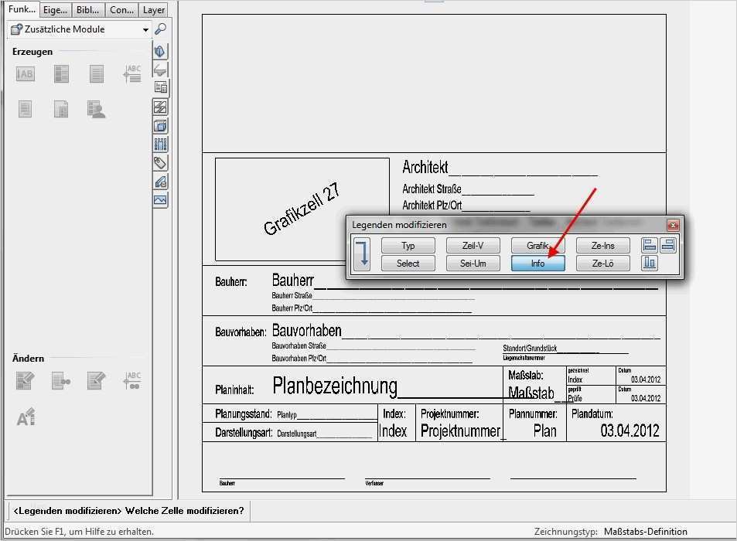Click the lined list with pencil icon under Ändern
Viewport: 737px width, 541px height.
[97, 380]
